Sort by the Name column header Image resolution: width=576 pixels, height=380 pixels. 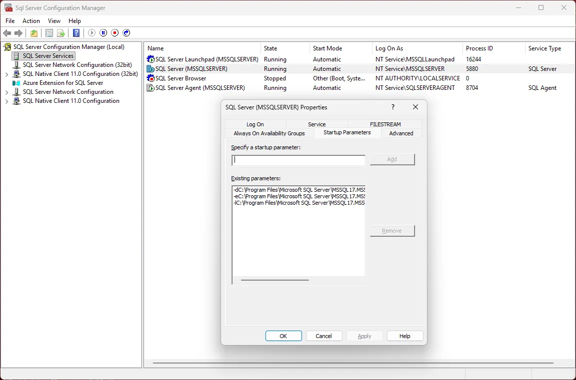202,48
